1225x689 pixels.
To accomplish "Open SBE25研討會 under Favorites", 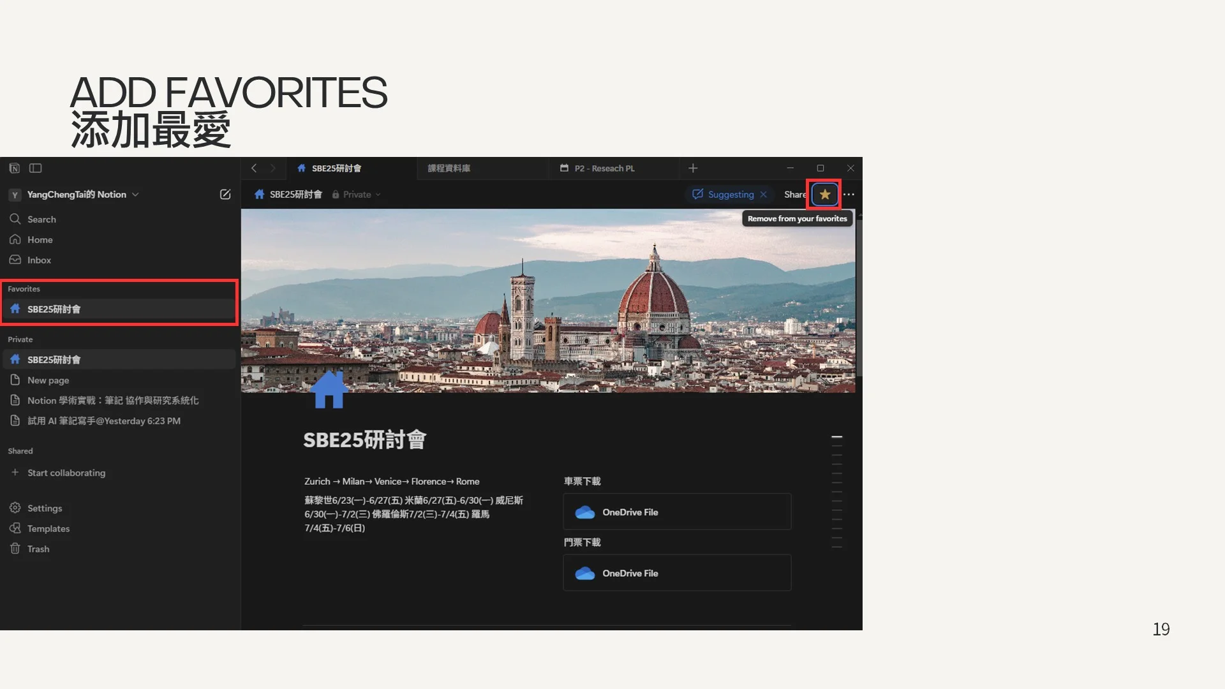I will [x=54, y=309].
